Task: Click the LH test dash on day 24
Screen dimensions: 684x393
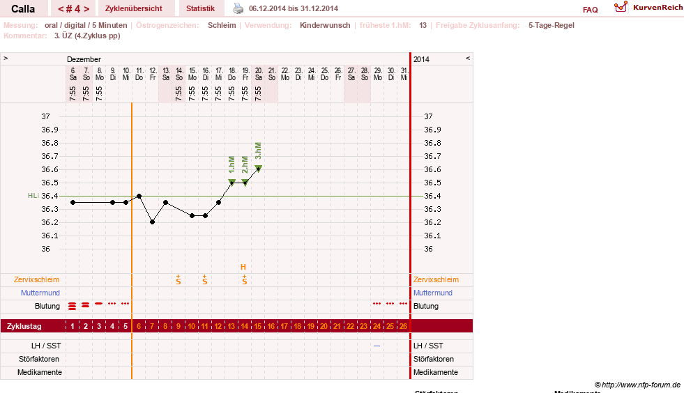Action: pyautogui.click(x=377, y=346)
